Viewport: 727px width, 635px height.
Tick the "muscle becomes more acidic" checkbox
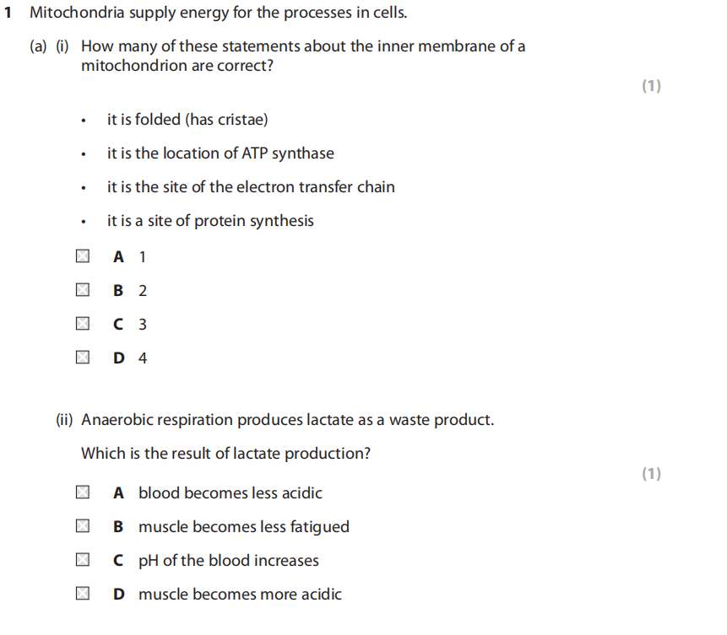81,594
